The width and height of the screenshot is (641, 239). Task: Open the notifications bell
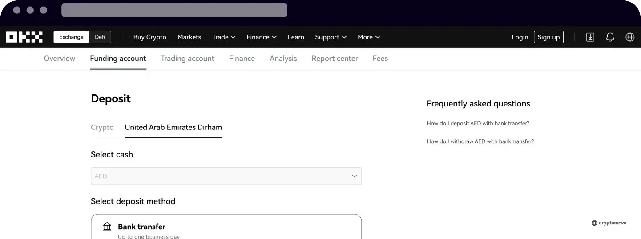coord(610,37)
